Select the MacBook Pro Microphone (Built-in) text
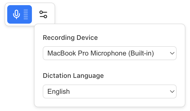190x111 pixels. point(101,53)
